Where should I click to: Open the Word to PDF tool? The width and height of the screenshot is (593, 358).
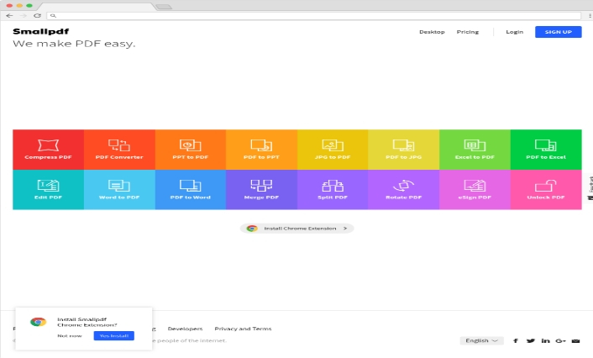119,190
